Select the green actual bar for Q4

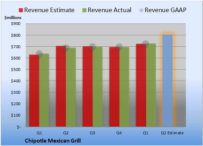[124, 87]
